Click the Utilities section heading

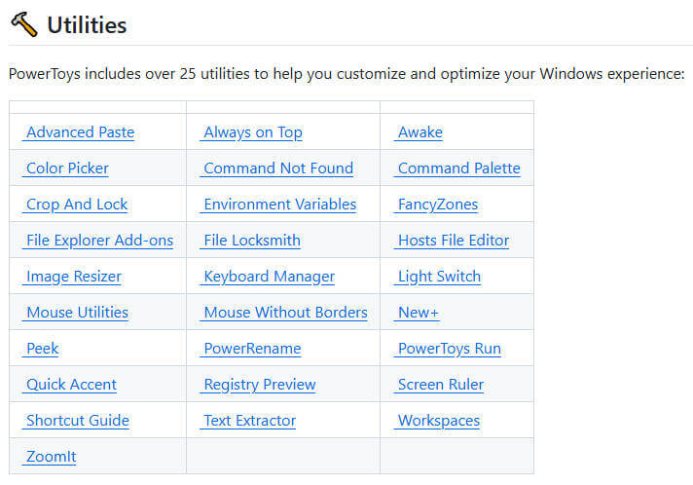tap(87, 25)
